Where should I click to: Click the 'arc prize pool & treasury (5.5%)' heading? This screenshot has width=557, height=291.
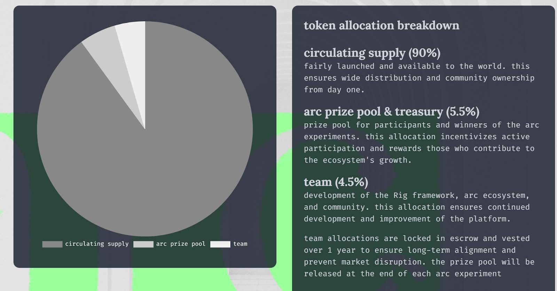tap(392, 111)
